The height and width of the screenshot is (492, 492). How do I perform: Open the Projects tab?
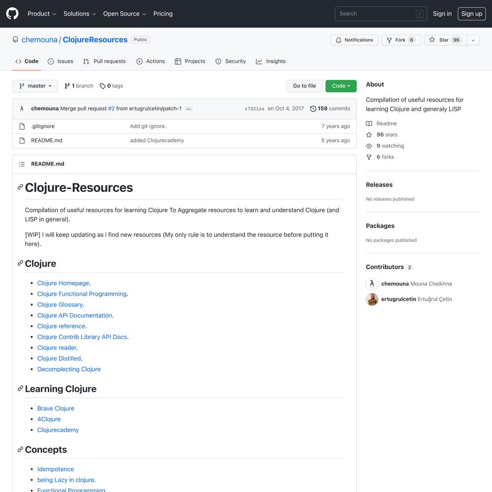[190, 61]
